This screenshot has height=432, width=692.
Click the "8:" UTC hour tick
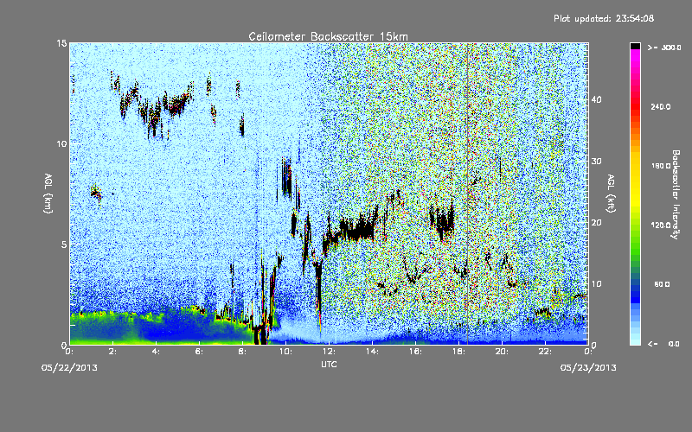click(243, 352)
